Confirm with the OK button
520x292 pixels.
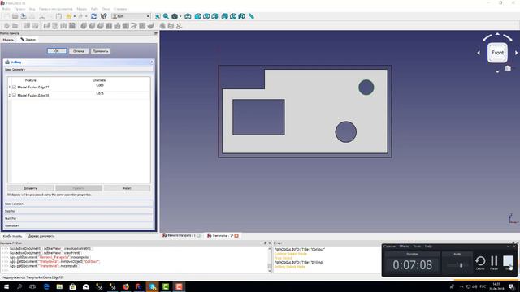click(x=57, y=51)
